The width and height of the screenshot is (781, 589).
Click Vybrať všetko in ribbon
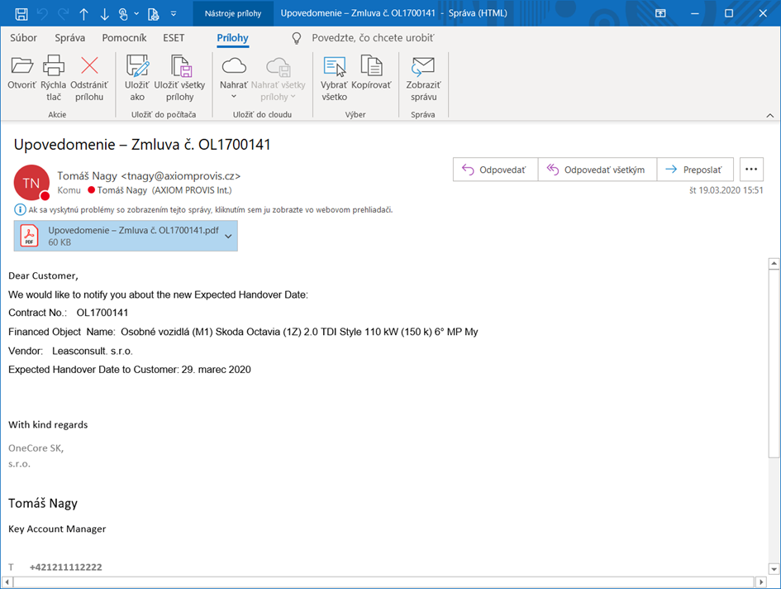click(x=334, y=67)
